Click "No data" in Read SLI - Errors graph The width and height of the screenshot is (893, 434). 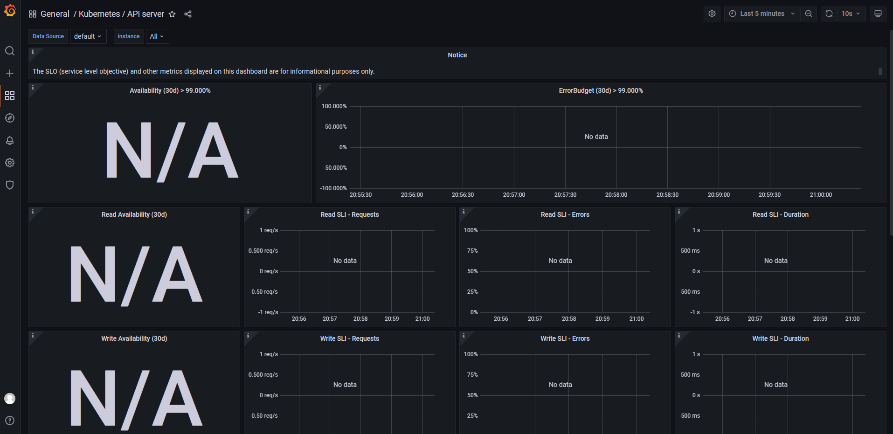[561, 261]
